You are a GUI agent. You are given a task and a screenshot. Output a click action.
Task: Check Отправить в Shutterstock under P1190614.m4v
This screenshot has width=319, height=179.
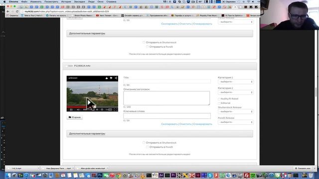coord(144,143)
